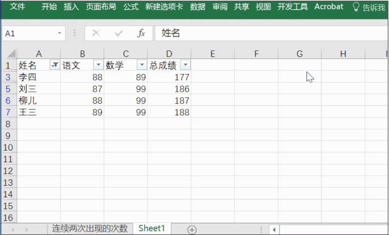Click the formula bar confirm checkmark icon

tap(119, 33)
